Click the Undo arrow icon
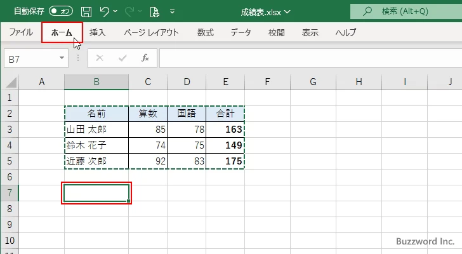The image size is (462, 254). point(105,11)
